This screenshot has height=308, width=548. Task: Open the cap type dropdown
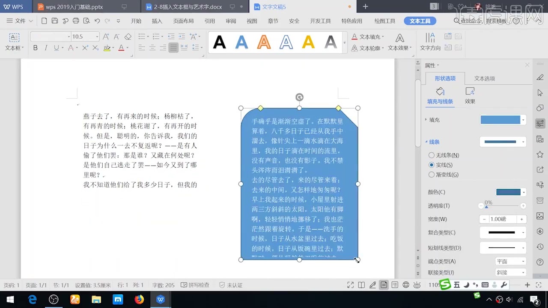(511, 261)
